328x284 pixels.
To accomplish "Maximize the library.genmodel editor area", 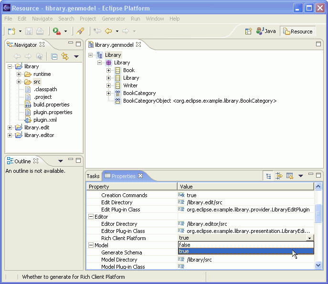I will pos(318,44).
